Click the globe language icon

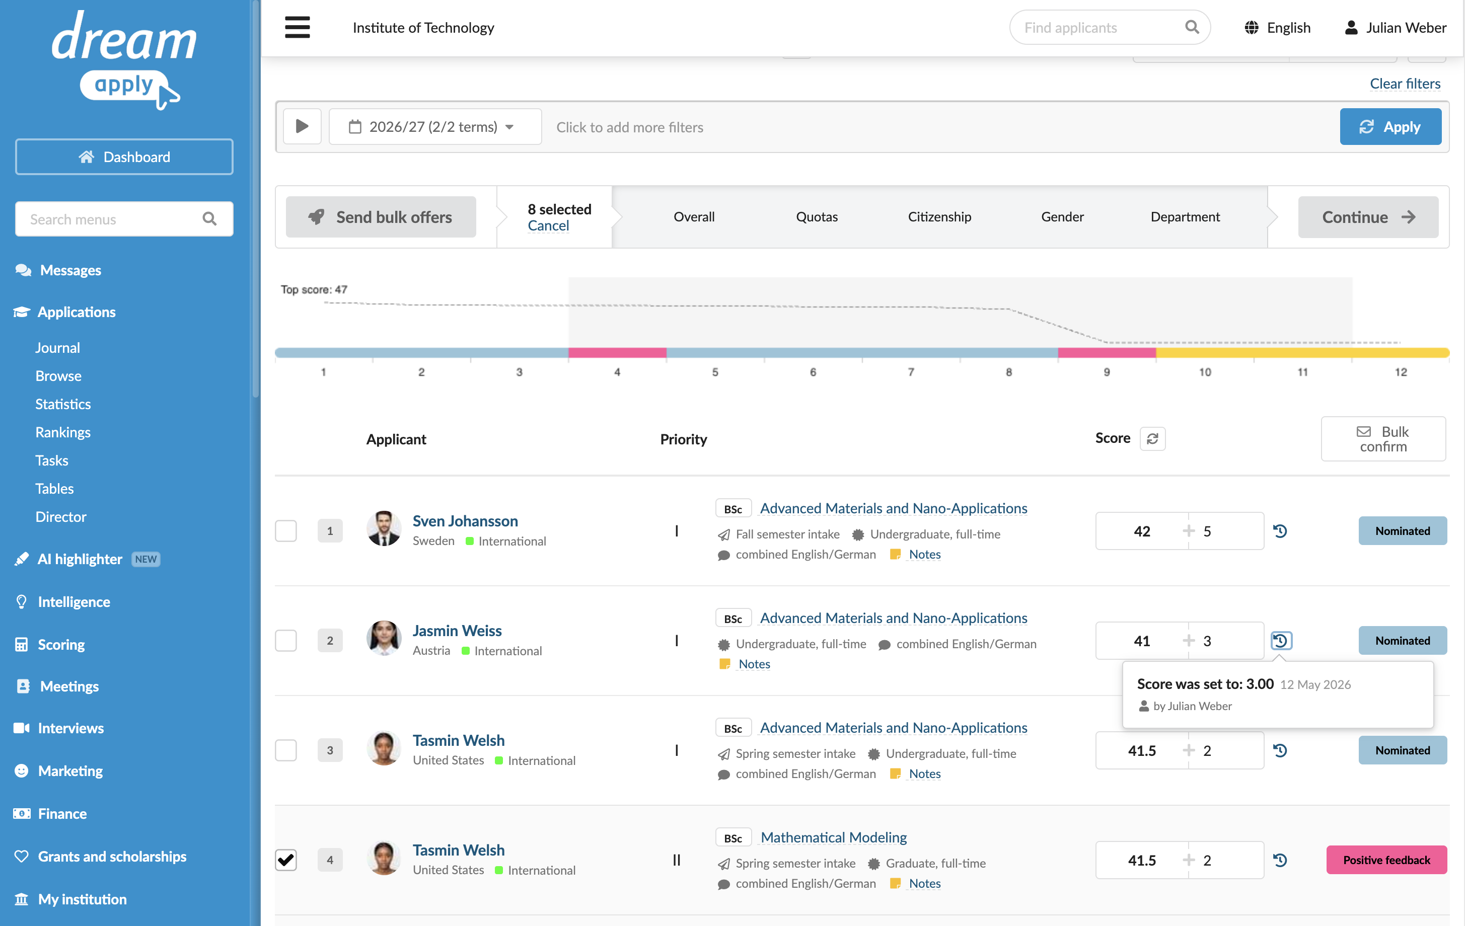point(1252,27)
